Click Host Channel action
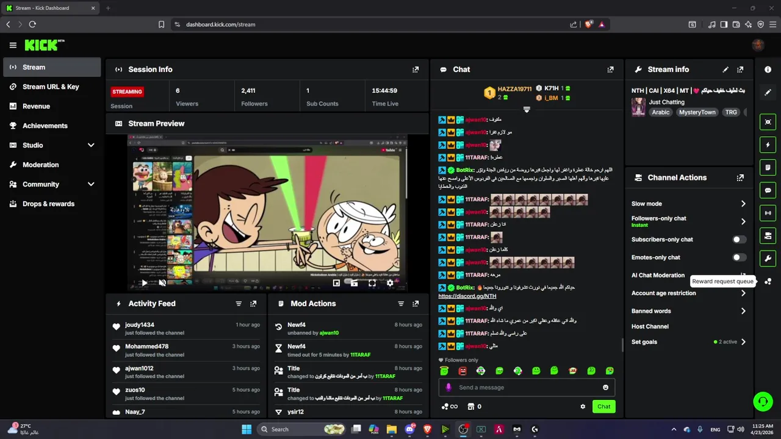Screen dimensions: 781x439 click(650, 327)
